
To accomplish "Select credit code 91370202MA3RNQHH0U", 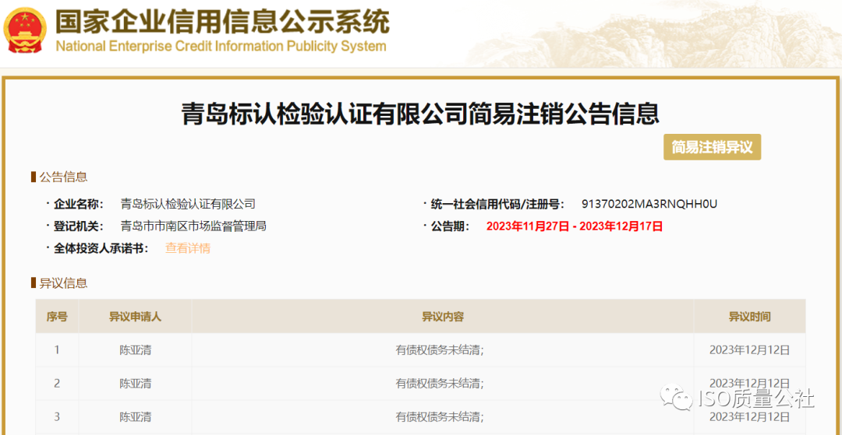I will (x=649, y=204).
